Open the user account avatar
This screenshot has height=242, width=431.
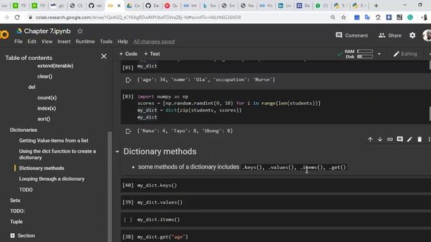(x=427, y=36)
